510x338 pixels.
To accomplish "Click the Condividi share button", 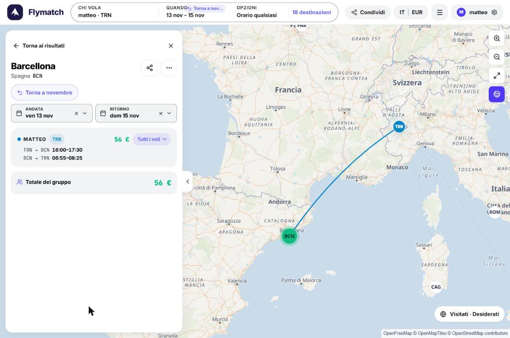I will [x=368, y=12].
